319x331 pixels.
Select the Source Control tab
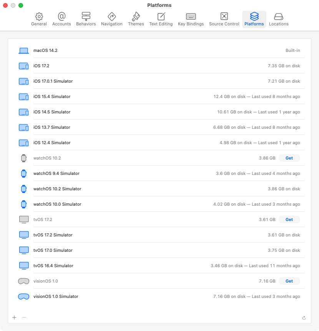tap(224, 19)
